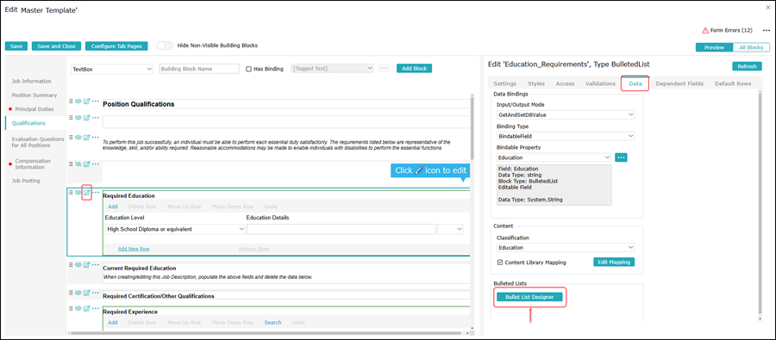Open Bindable Property Education dropdown

click(x=554, y=158)
